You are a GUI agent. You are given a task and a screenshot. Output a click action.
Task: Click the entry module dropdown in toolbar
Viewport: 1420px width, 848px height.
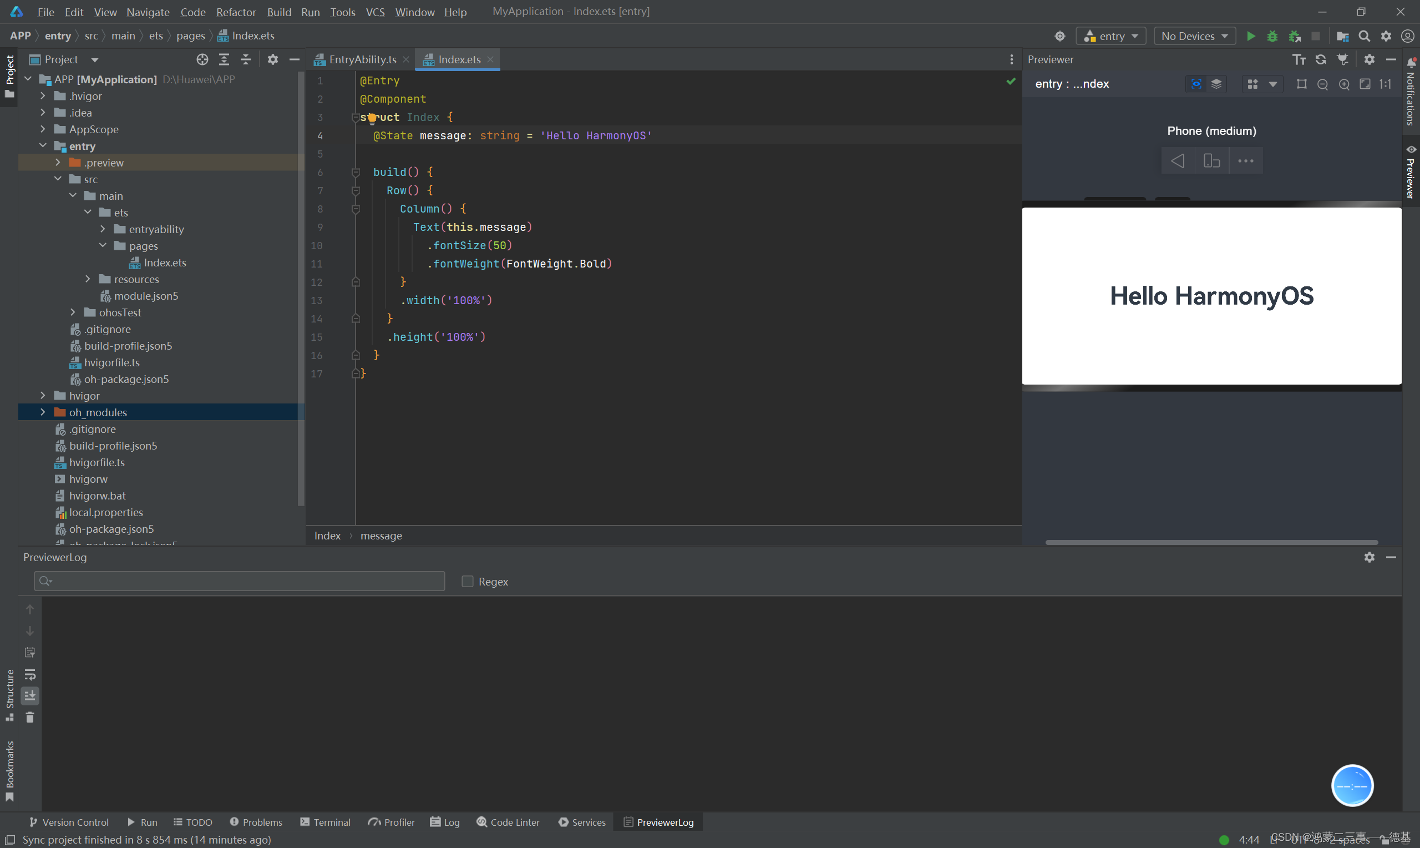[1110, 36]
